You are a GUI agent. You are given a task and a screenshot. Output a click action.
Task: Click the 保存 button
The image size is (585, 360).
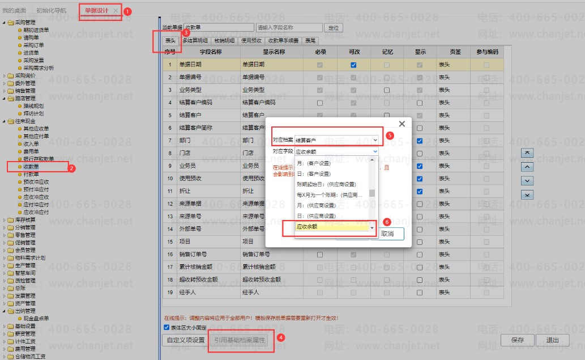[518, 340]
